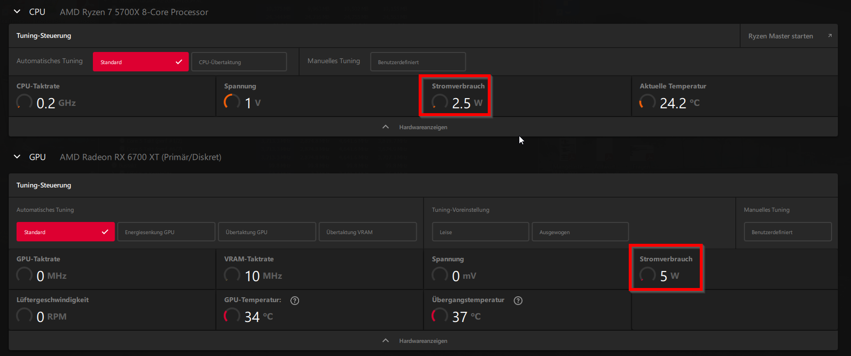Click the checkmark on GPU Standard

tap(105, 232)
